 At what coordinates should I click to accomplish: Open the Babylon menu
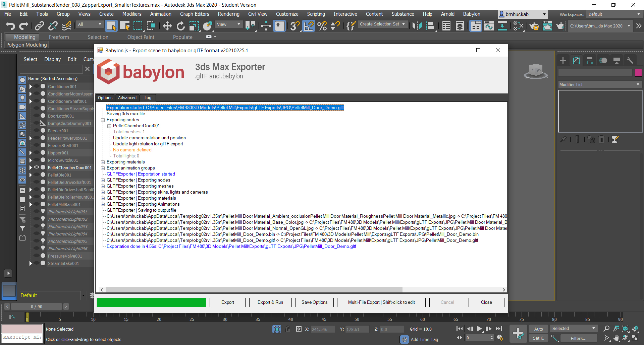coord(472,14)
